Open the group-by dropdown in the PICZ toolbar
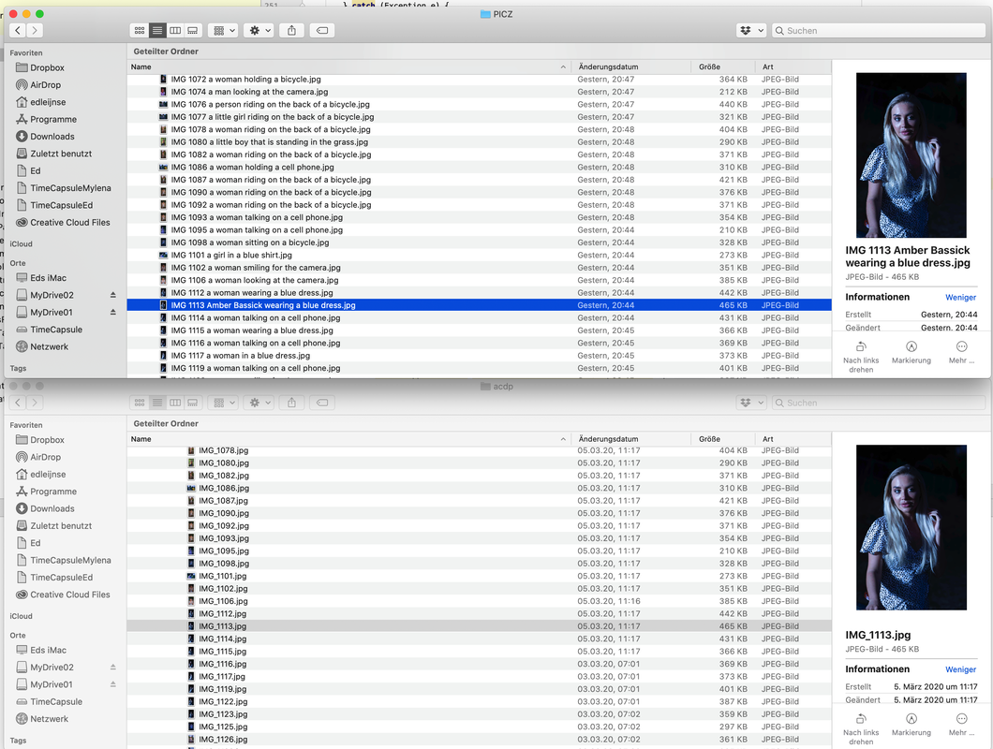This screenshot has width=993, height=749. 223,31
